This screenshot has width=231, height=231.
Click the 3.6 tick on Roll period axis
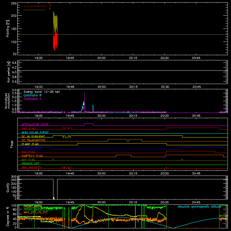click(x=14, y=81)
